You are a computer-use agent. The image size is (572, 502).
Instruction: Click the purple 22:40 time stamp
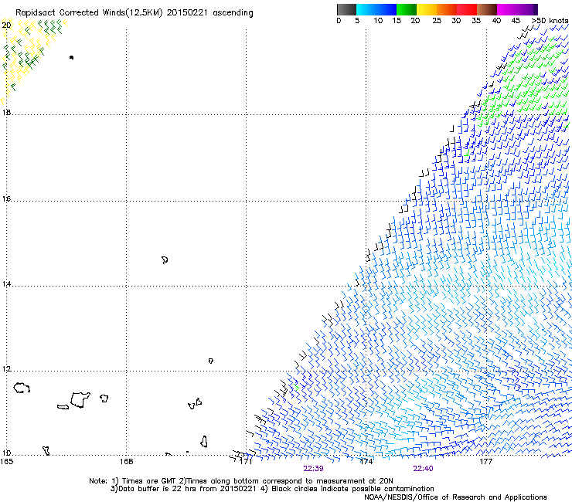point(423,469)
